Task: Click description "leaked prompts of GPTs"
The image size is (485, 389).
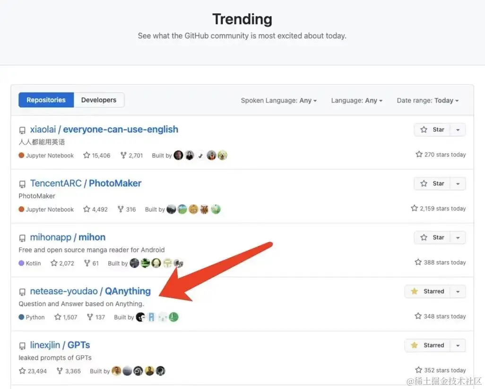Action: 55,358
